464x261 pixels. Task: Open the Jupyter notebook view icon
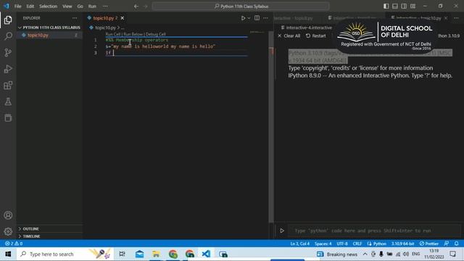pos(8,117)
